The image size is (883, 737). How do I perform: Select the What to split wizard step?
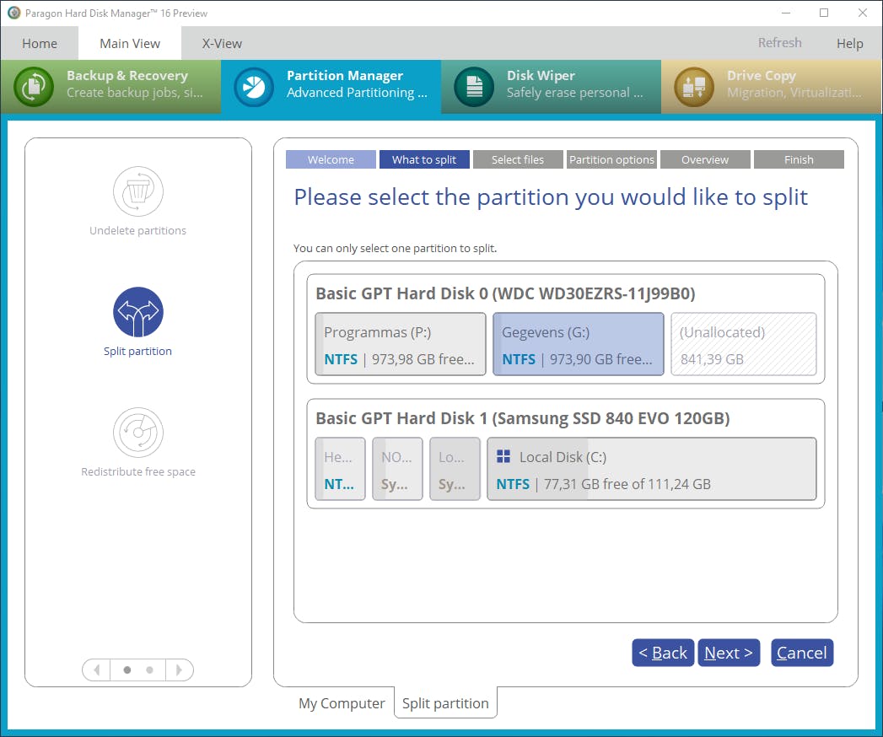(x=424, y=159)
